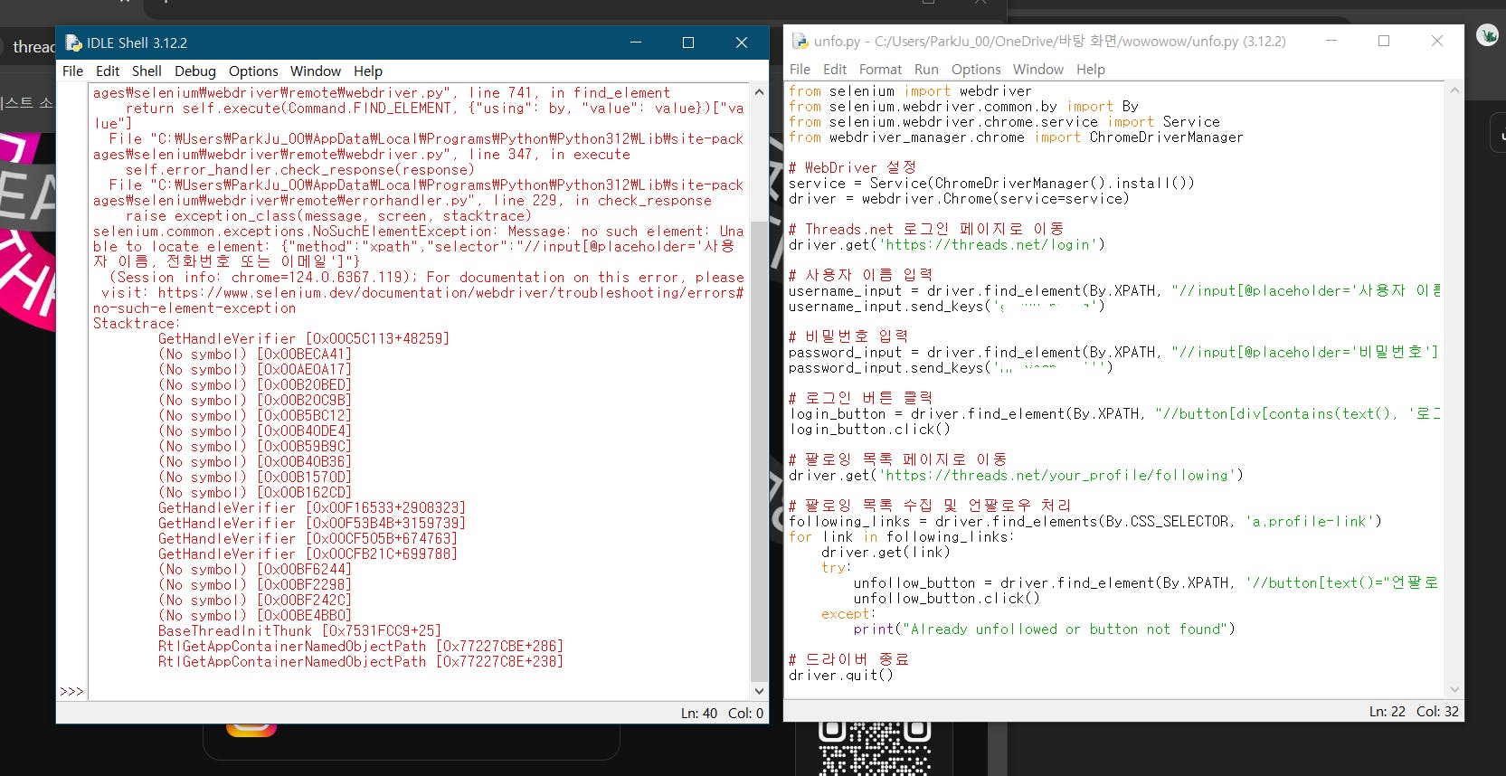
Task: Maximize the unfo.py editor window
Action: coord(1384,41)
